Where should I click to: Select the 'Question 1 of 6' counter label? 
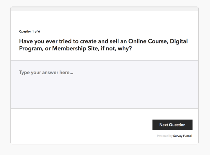(29, 31)
